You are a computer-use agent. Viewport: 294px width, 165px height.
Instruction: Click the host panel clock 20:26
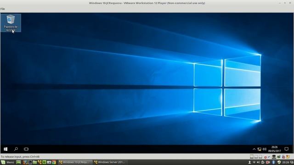tap(286, 162)
